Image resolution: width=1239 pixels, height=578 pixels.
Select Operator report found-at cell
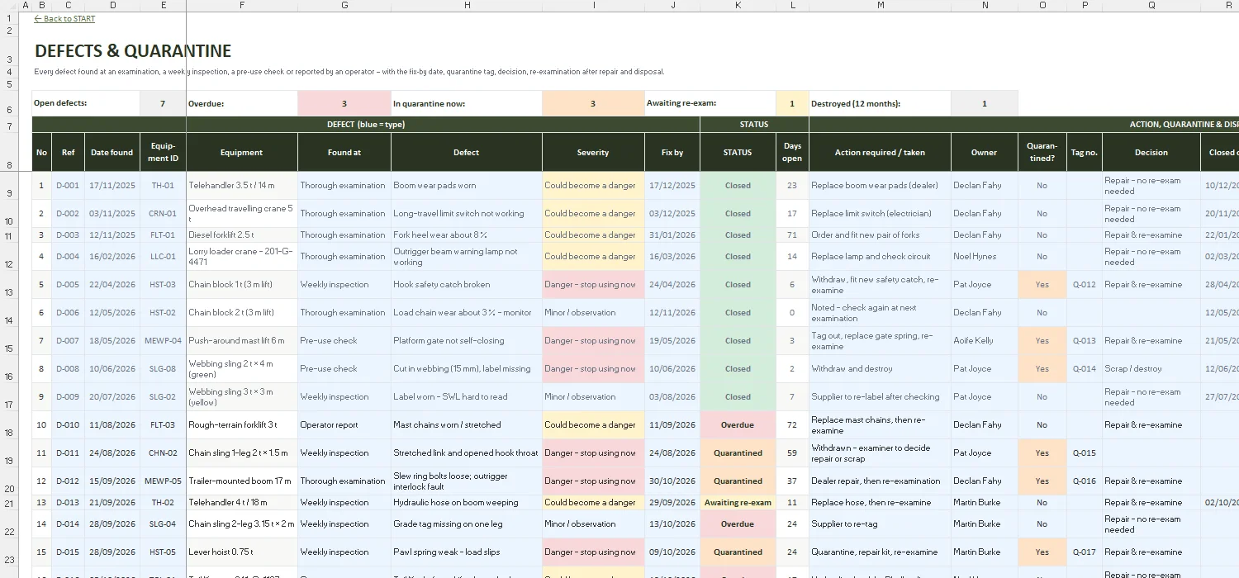click(x=344, y=425)
